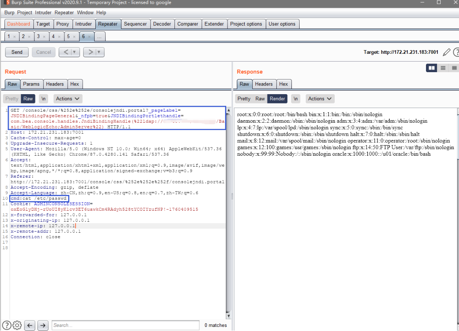The height and width of the screenshot is (331, 459).
Task: Send the request
Action: pyautogui.click(x=17, y=52)
